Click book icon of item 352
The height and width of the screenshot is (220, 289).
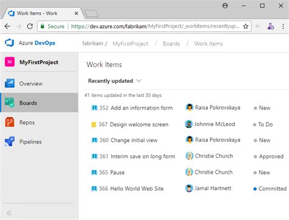coord(95,108)
